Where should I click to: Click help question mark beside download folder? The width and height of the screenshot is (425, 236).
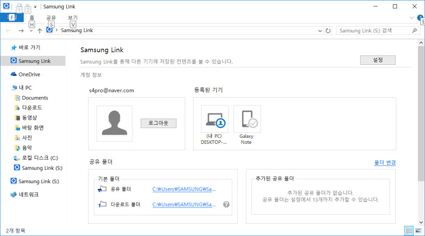[226, 204]
